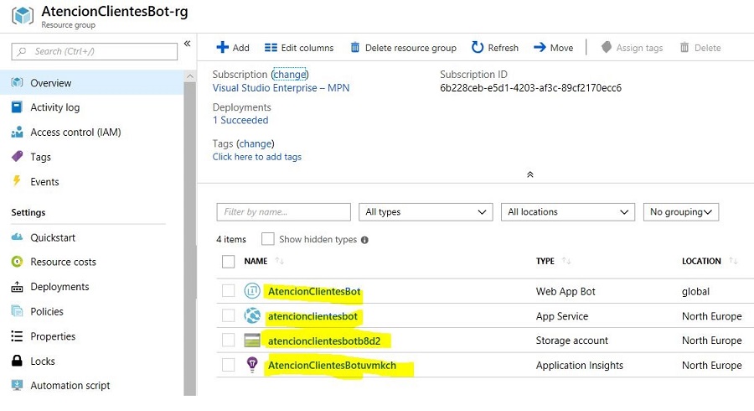The width and height of the screenshot is (754, 411).
Task: Click the Storage account icon
Action: (252, 341)
